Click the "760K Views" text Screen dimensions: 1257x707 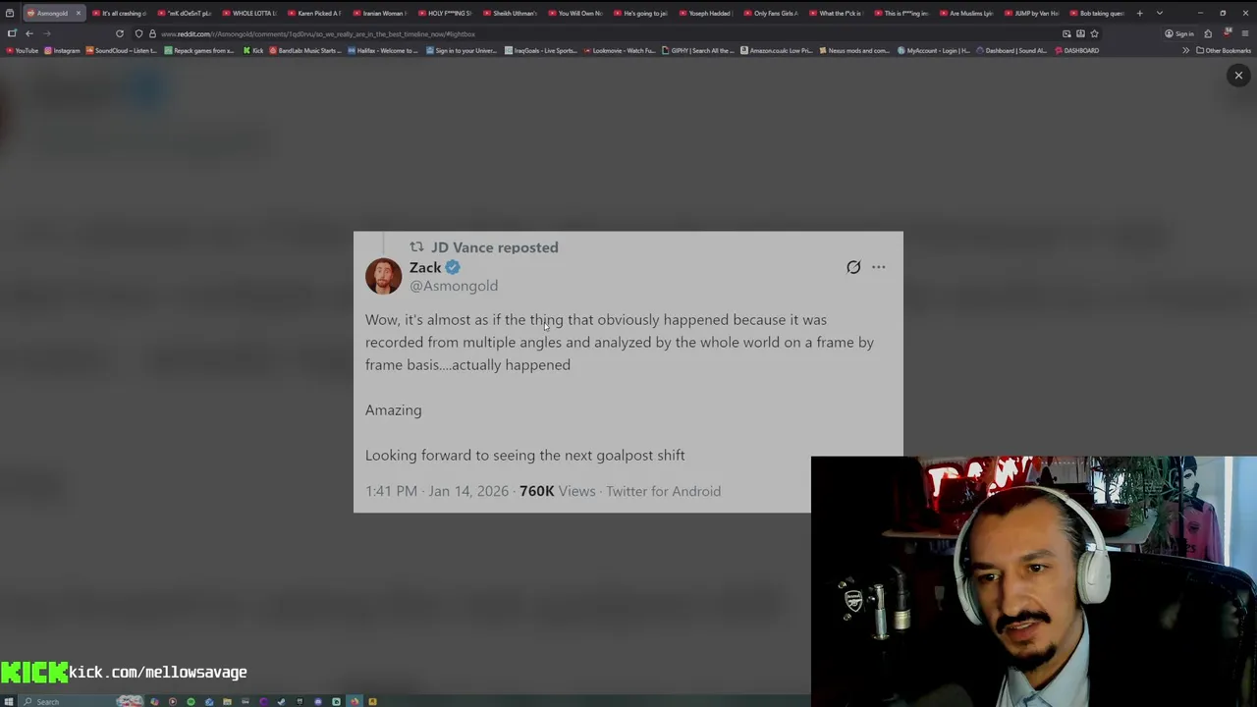click(557, 491)
